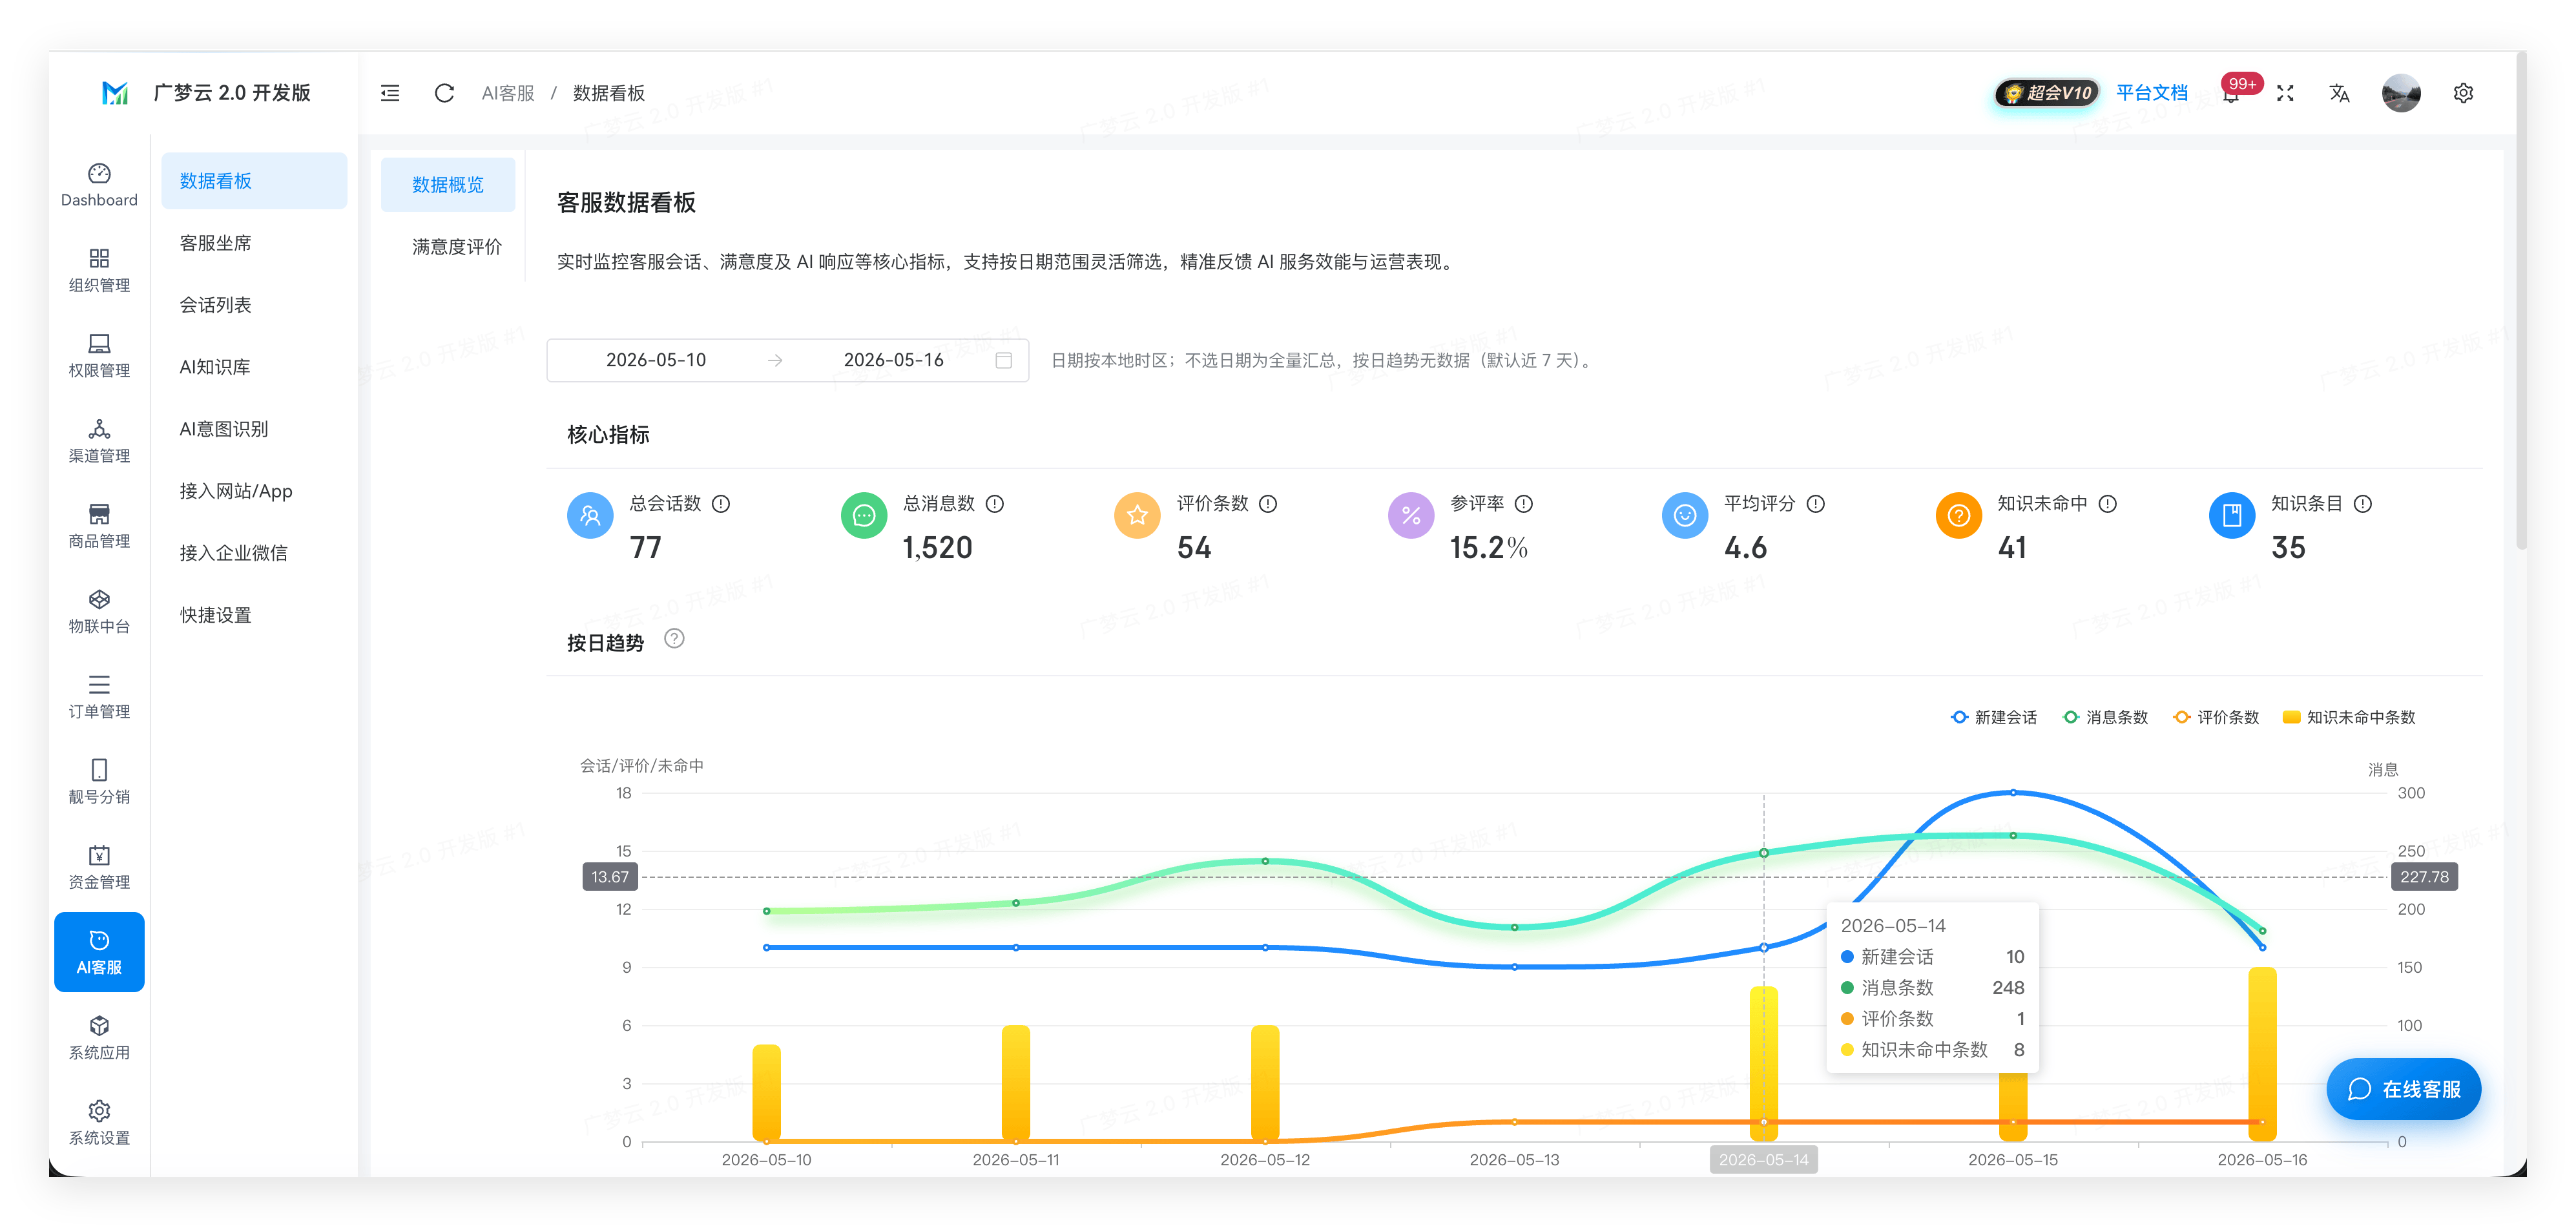Edit the start date 2026-05-10
This screenshot has width=2576, height=1226.
(656, 360)
